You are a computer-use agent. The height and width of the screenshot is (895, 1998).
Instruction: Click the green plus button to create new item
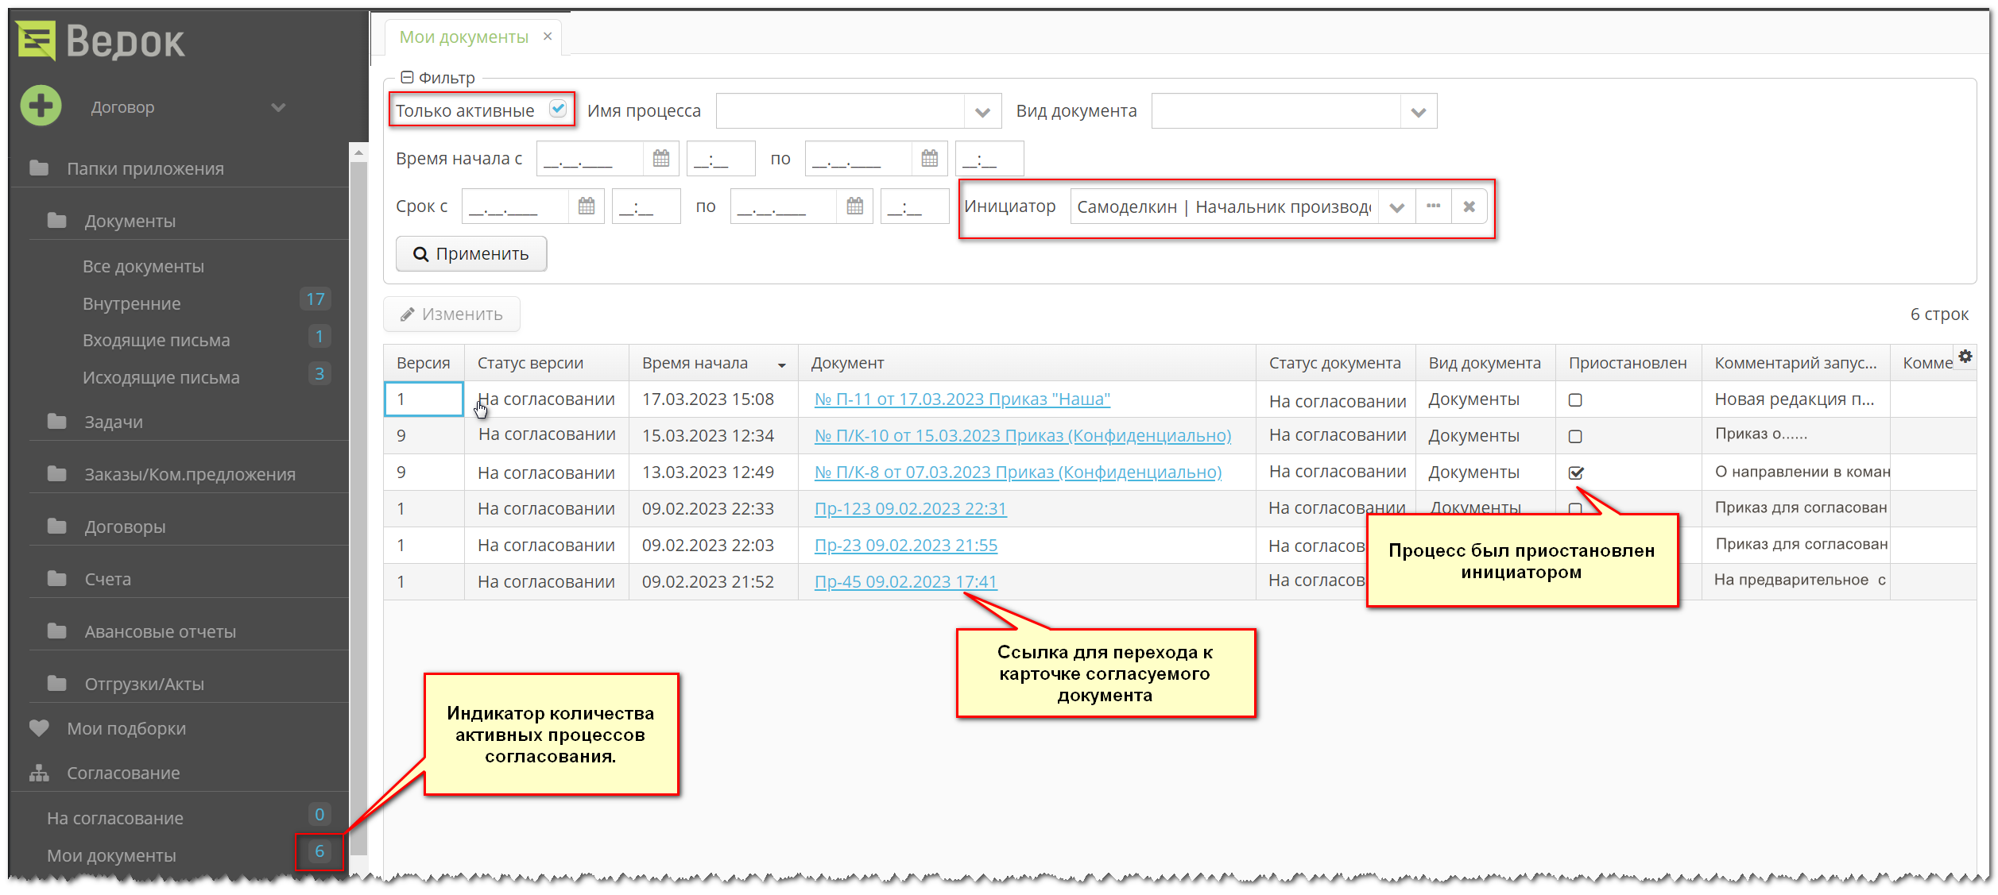[40, 104]
